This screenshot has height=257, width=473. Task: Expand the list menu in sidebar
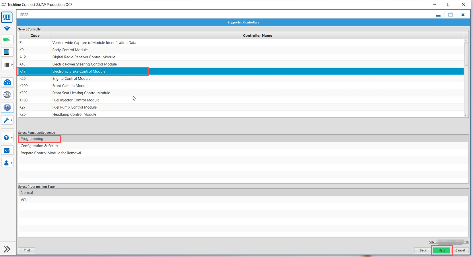coord(7,65)
